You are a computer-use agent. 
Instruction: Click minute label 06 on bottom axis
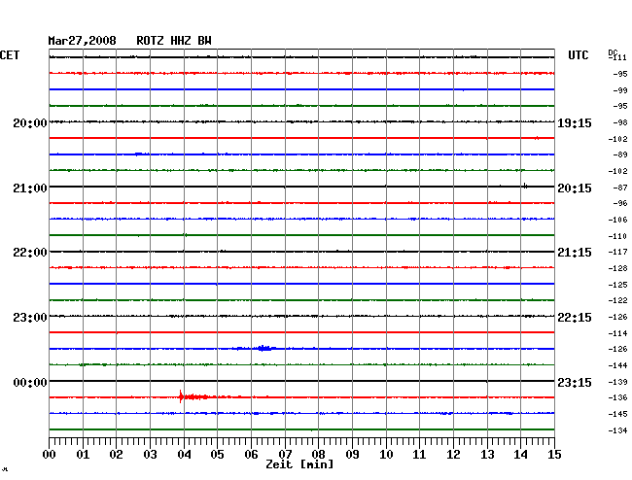point(251,454)
